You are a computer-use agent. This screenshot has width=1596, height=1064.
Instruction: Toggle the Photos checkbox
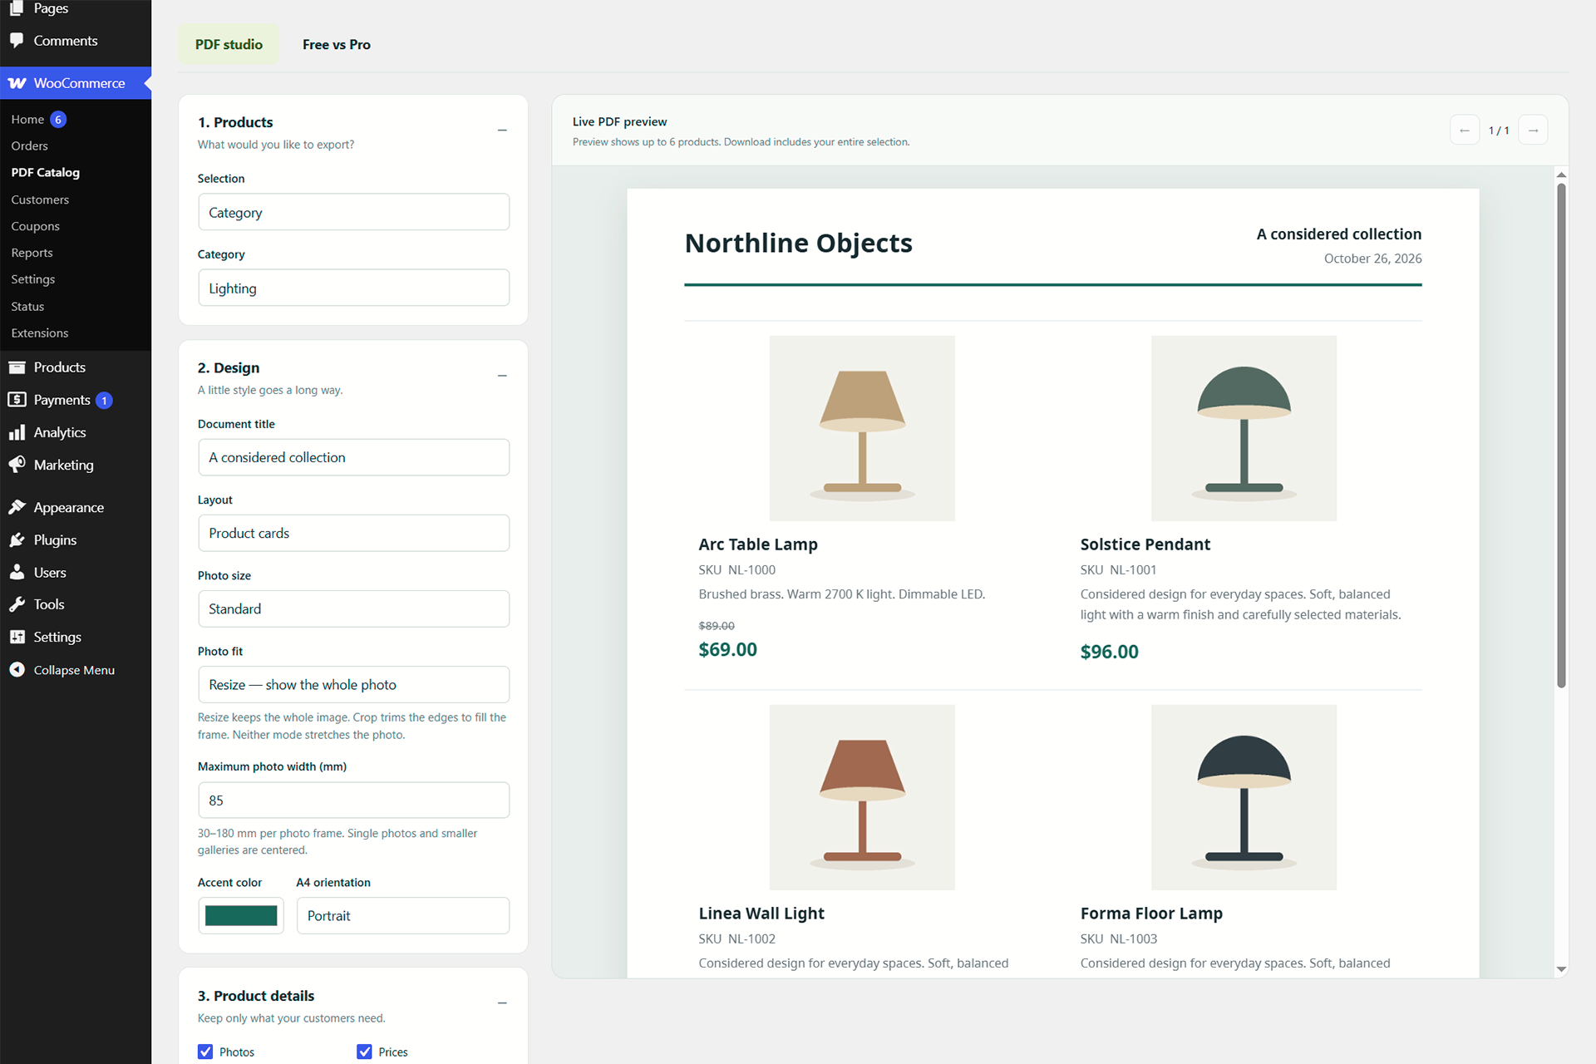click(x=205, y=1052)
